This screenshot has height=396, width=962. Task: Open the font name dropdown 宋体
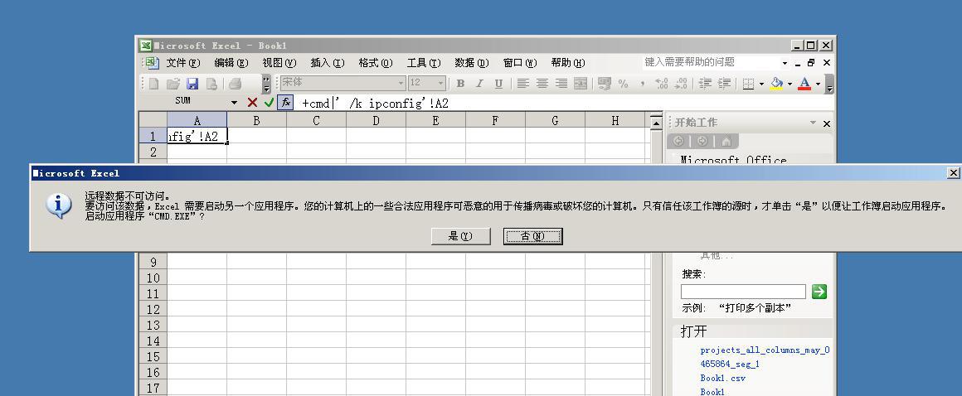[x=401, y=84]
